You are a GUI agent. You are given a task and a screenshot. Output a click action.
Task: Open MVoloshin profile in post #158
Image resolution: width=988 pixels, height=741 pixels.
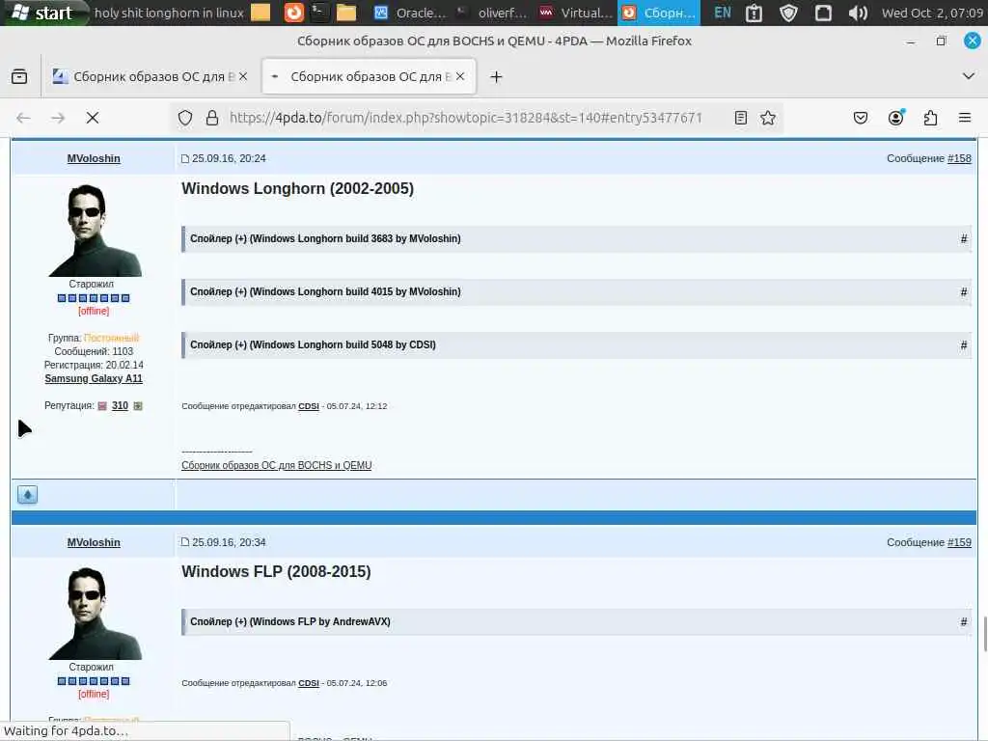(94, 158)
